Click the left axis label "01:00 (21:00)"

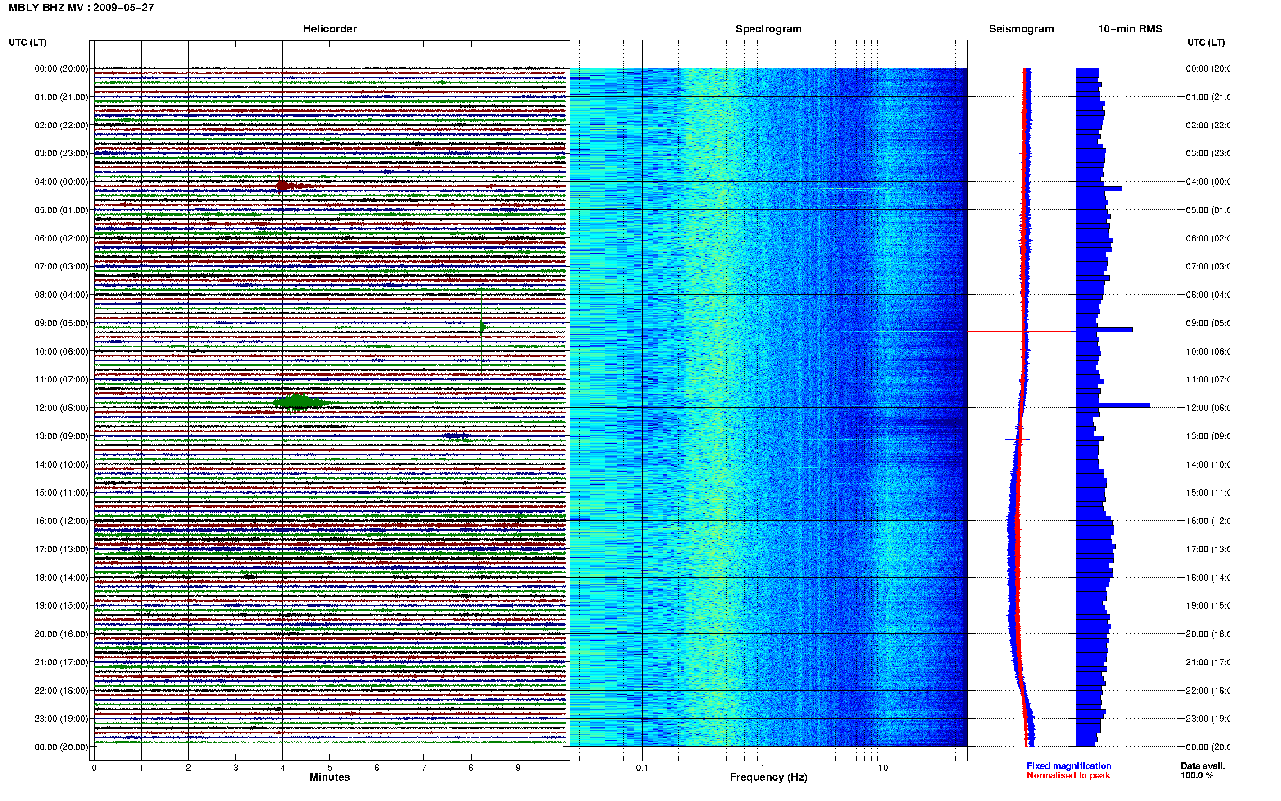[x=61, y=97]
